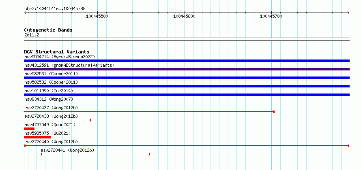
Task: Click the chr2:100445416..100445788 coordinates label
Action: tap(55, 8)
